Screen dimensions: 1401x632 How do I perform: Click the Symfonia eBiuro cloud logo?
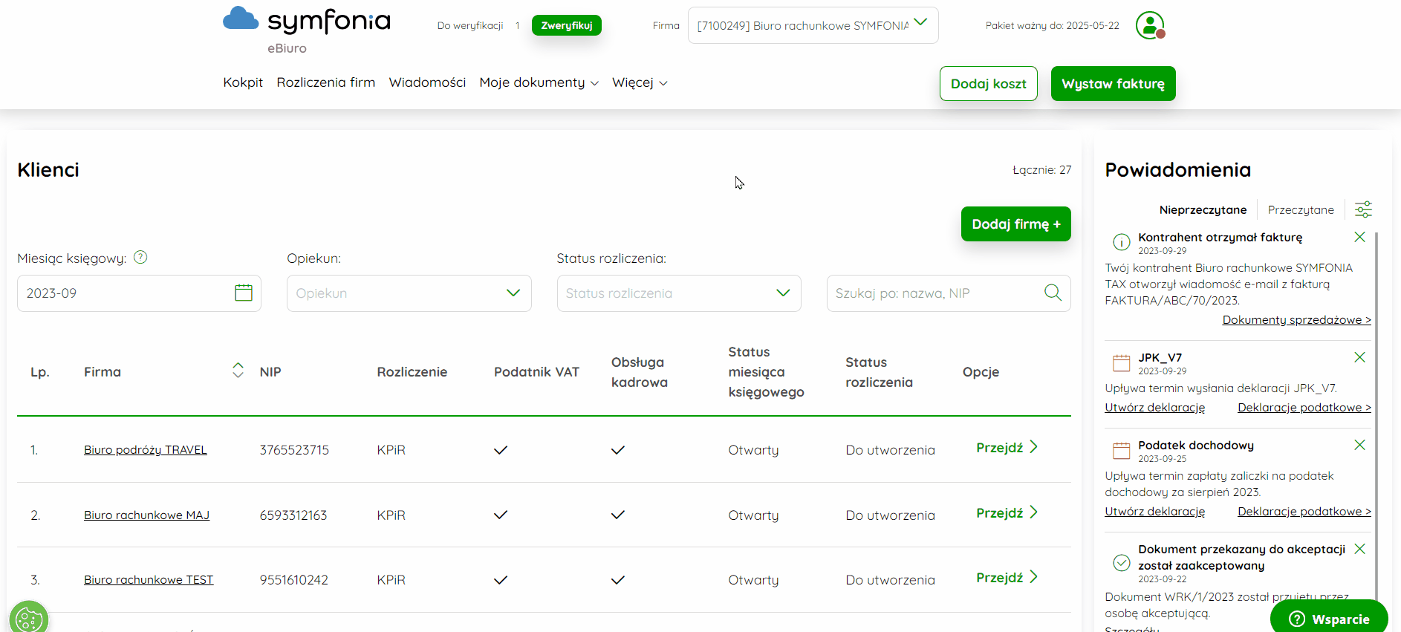coord(306,30)
